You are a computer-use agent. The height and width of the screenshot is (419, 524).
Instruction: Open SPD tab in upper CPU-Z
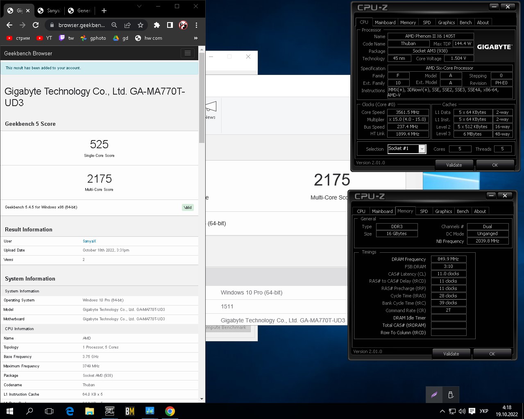pyautogui.click(x=427, y=23)
